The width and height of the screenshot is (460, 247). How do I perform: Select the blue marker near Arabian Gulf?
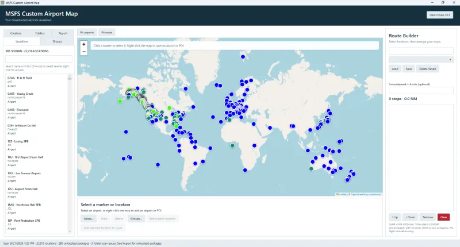click(x=270, y=128)
